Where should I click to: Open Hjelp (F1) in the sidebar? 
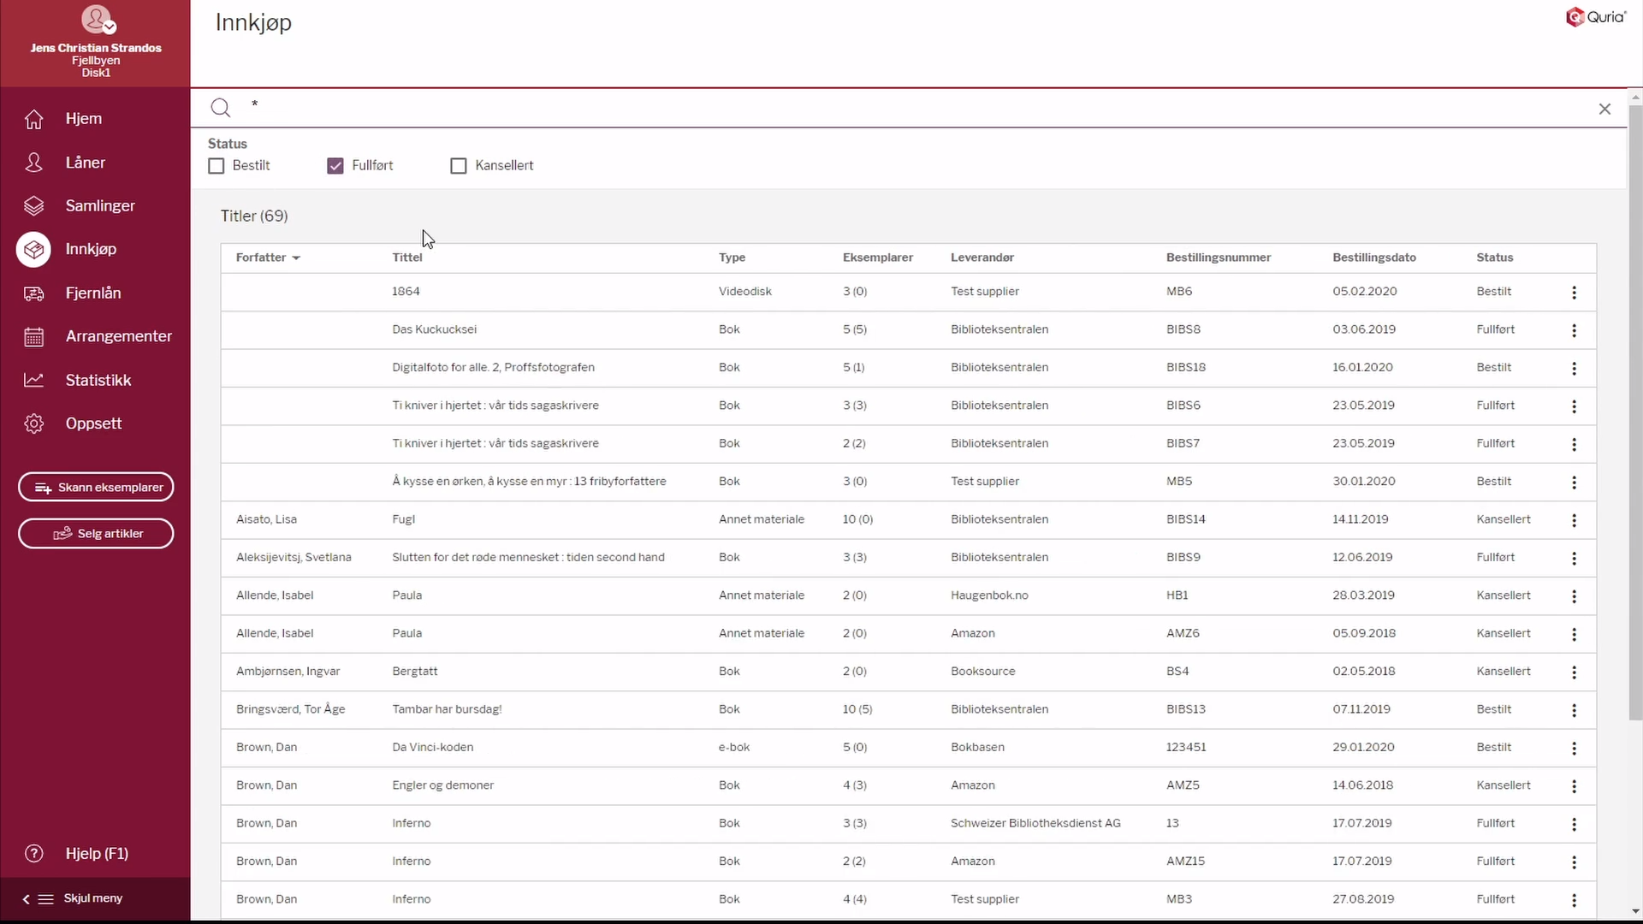(96, 853)
